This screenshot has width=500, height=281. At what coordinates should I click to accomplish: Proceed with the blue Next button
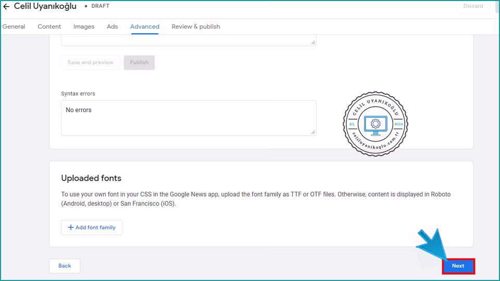click(x=458, y=266)
